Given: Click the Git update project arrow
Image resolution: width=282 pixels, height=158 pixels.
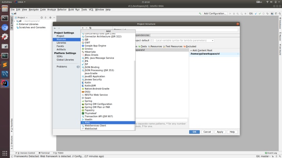Looking at the screenshot, I should coord(256,14).
